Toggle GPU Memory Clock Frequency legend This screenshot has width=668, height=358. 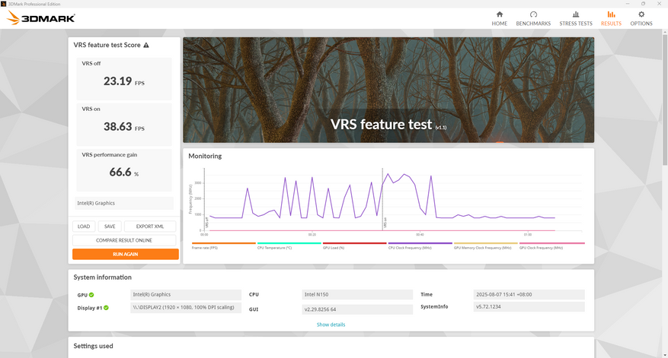click(x=486, y=246)
